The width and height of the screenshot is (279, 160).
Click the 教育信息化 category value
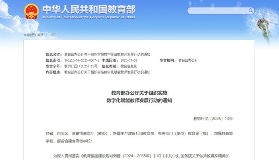coord(129,66)
